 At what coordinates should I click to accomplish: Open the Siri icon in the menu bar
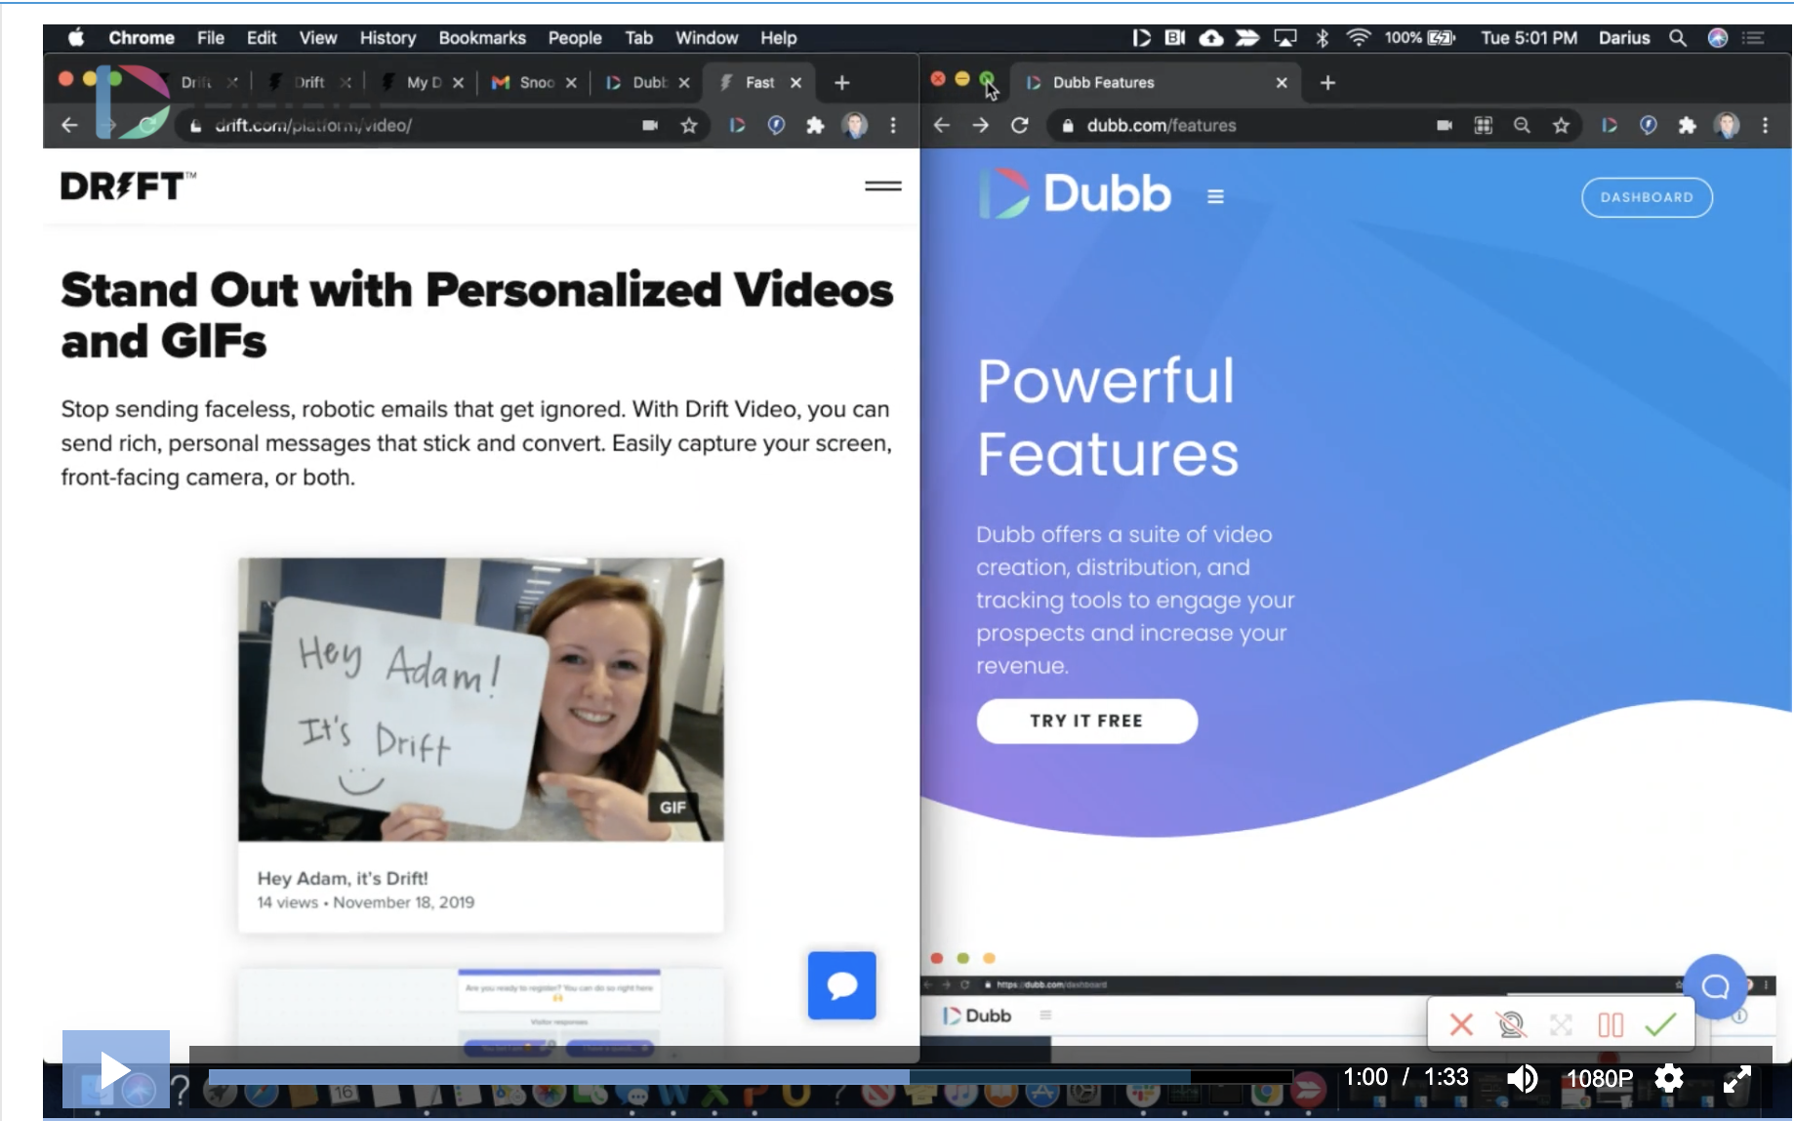point(1718,38)
